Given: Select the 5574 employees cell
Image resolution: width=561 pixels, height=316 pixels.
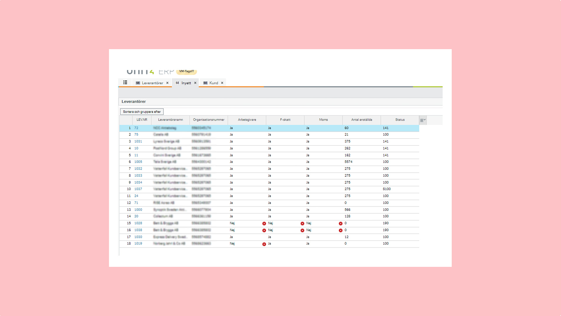Looking at the screenshot, I should (x=362, y=162).
